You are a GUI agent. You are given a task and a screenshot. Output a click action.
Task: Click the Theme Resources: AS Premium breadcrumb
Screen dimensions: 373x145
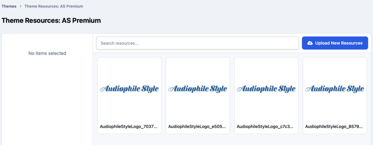point(54,6)
